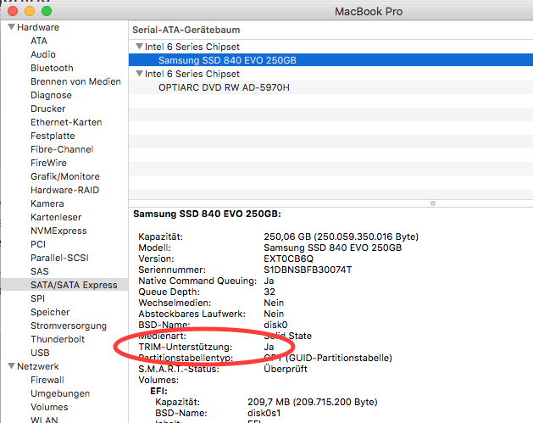Select Samsung SSD 840 EVO 250GB row
The height and width of the screenshot is (423, 533).
[x=330, y=60]
